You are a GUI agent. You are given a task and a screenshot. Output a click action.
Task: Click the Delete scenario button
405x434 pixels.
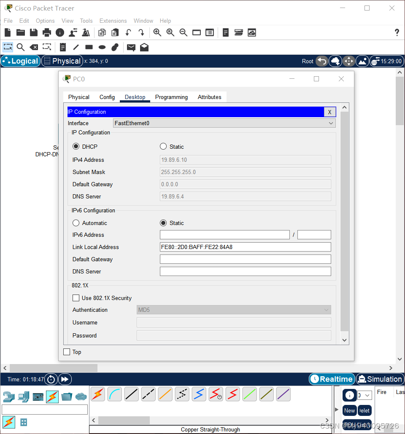click(364, 410)
